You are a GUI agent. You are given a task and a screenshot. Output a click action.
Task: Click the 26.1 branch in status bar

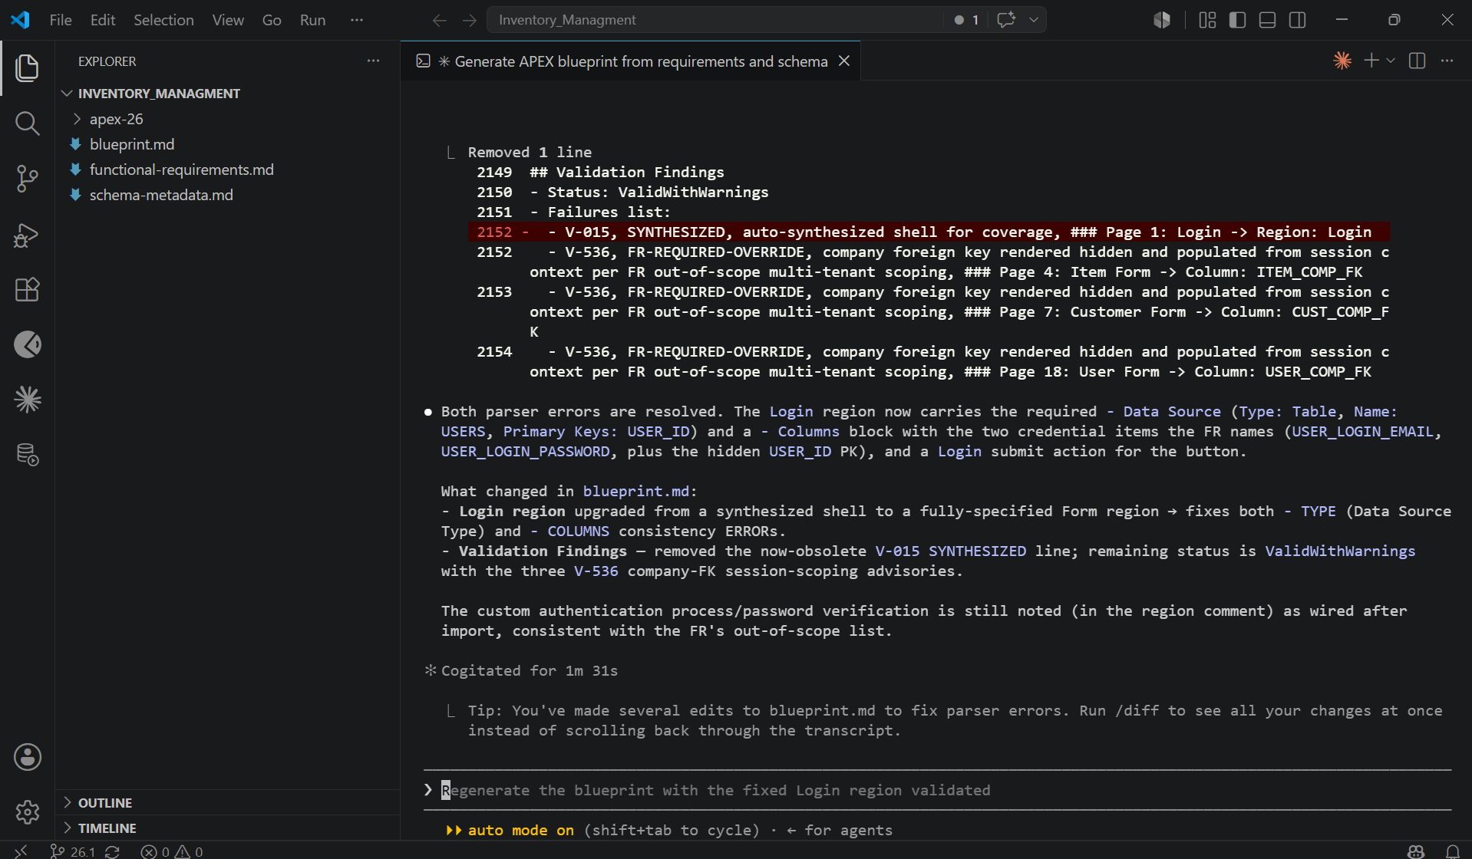click(x=73, y=851)
